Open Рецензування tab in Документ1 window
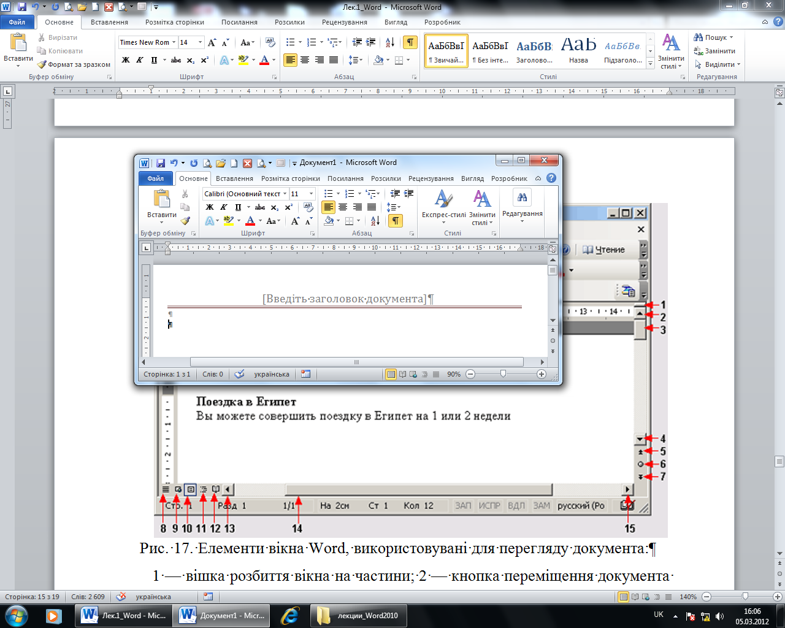This screenshot has width=785, height=628. point(431,178)
